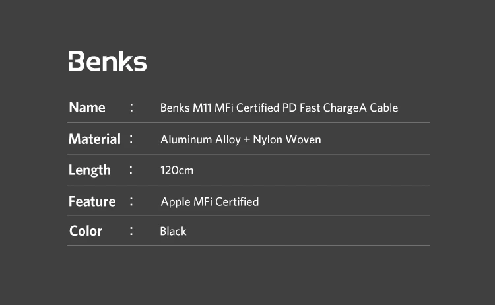Click the colon beside Material
495x305 pixels.
132,139
